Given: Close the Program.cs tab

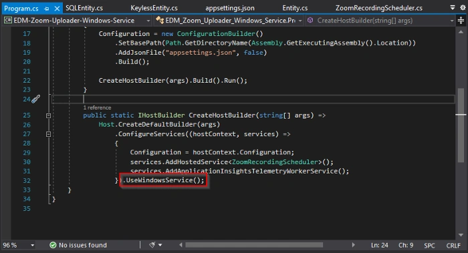Looking at the screenshot, I should (x=57, y=9).
